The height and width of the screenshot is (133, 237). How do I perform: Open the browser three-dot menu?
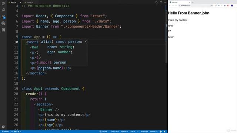pyautogui.click(x=235, y=6)
